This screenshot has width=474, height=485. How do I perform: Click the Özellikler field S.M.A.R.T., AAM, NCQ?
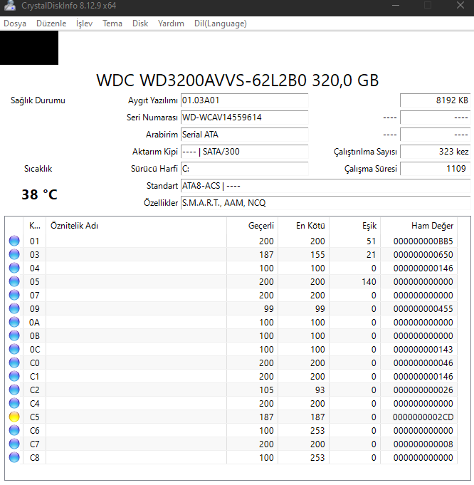tap(325, 203)
